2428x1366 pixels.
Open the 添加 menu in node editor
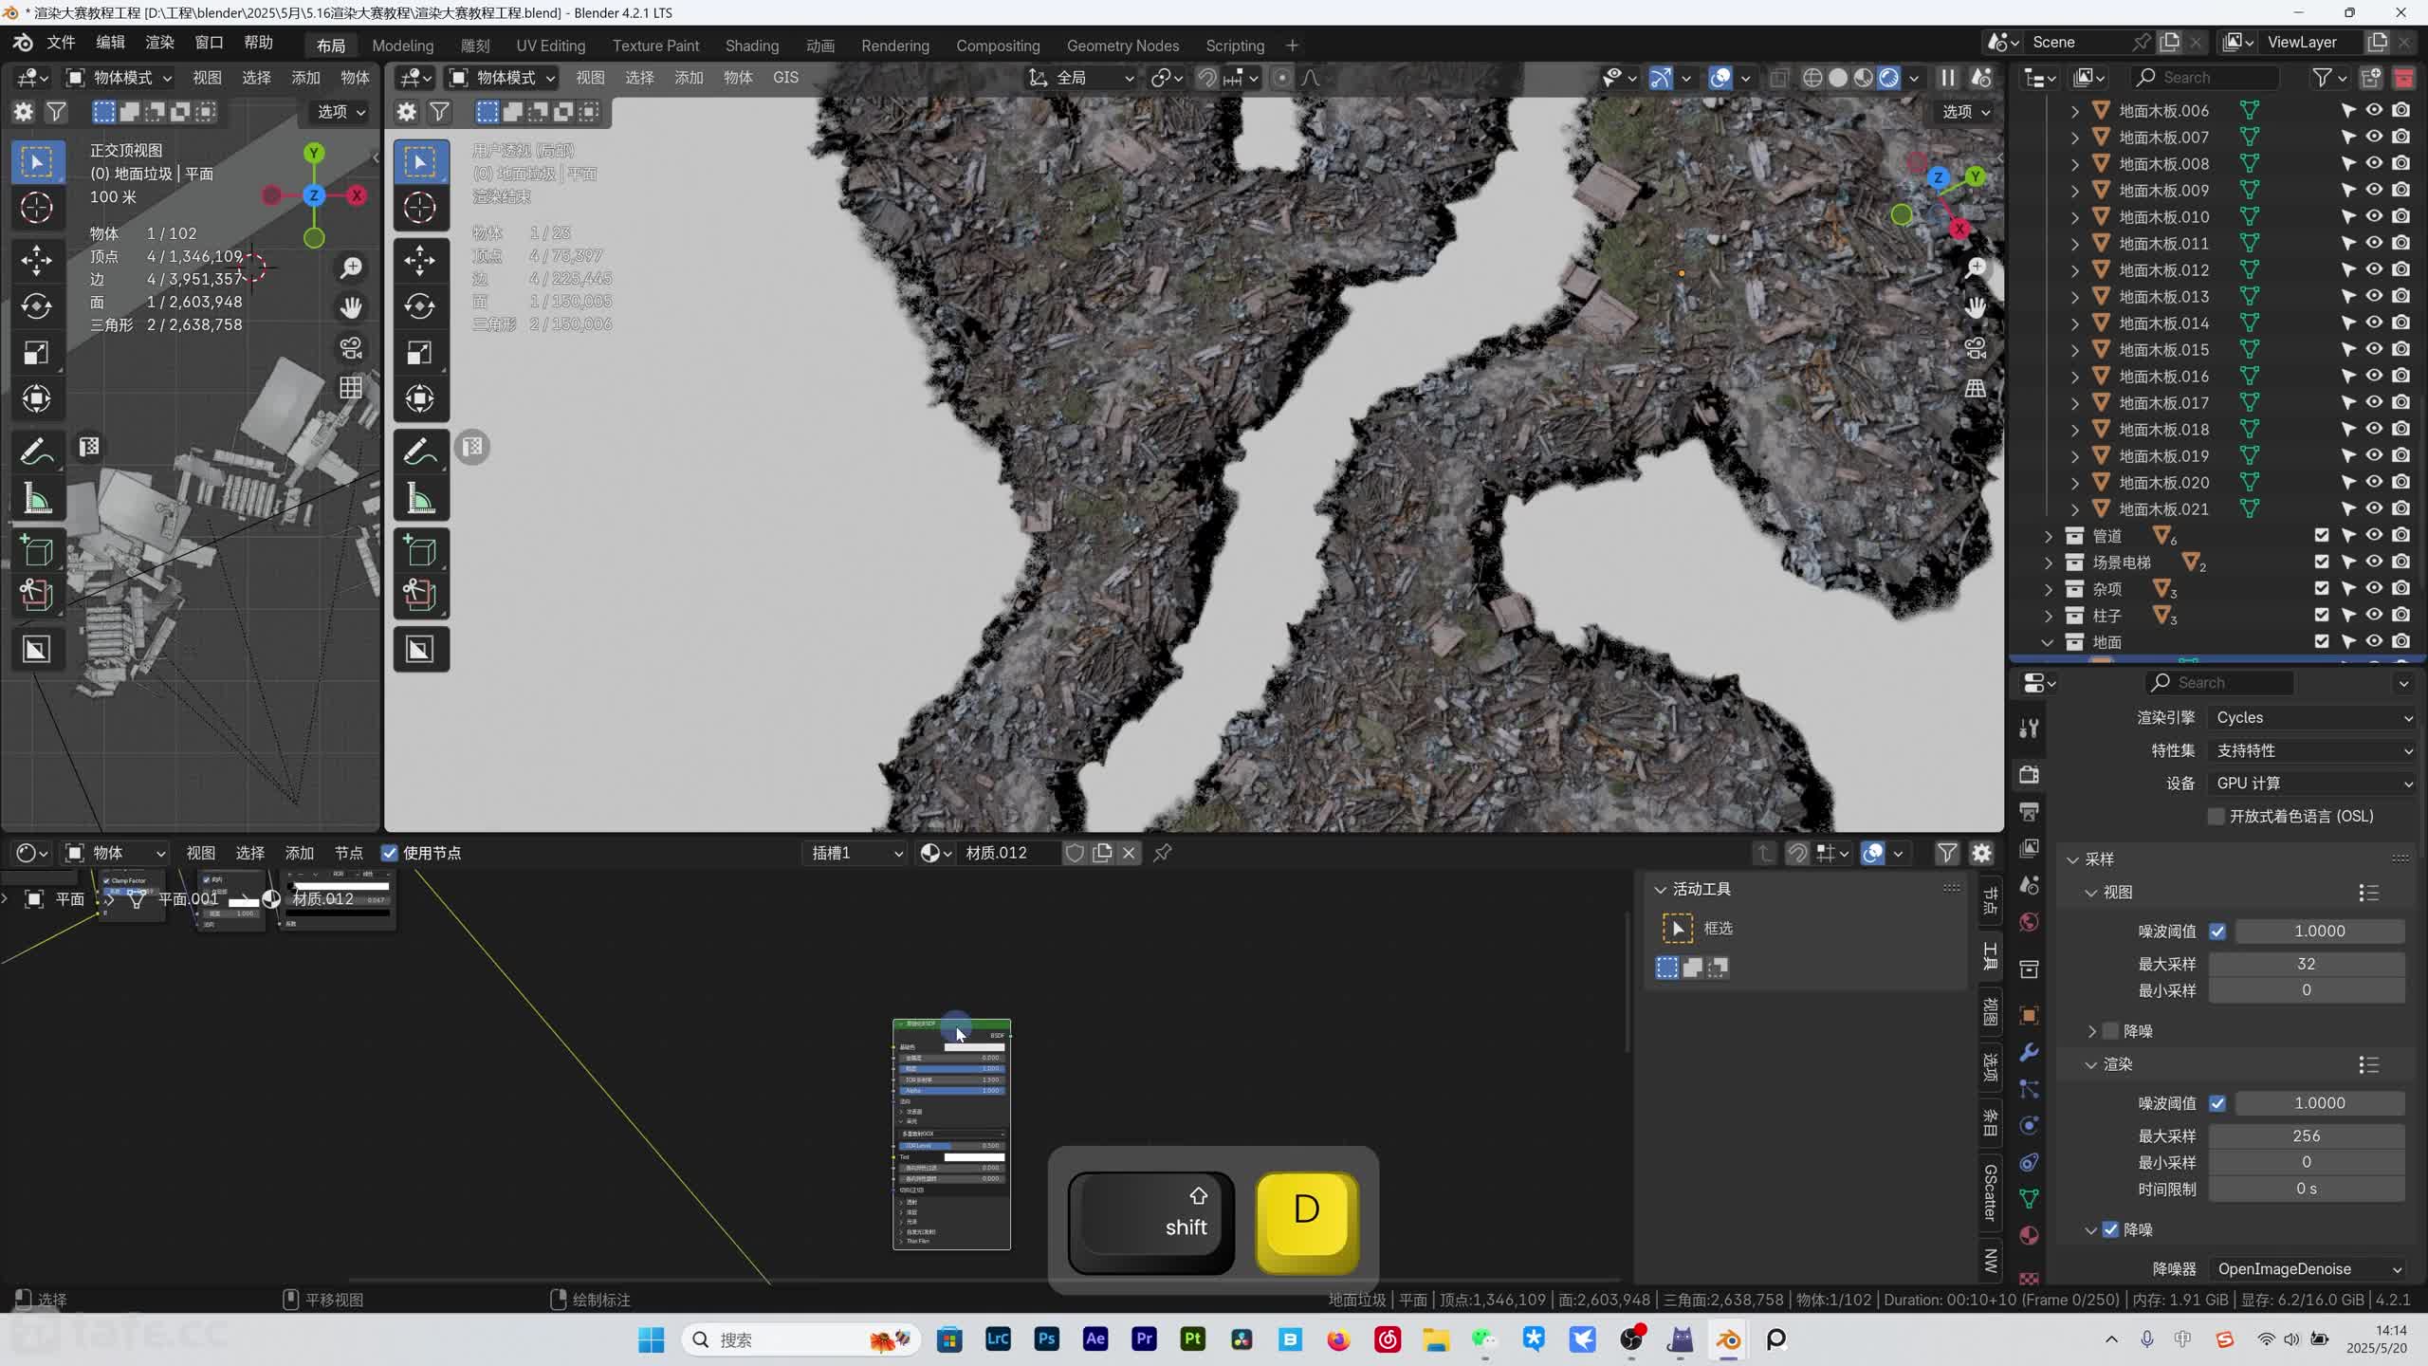(x=299, y=853)
